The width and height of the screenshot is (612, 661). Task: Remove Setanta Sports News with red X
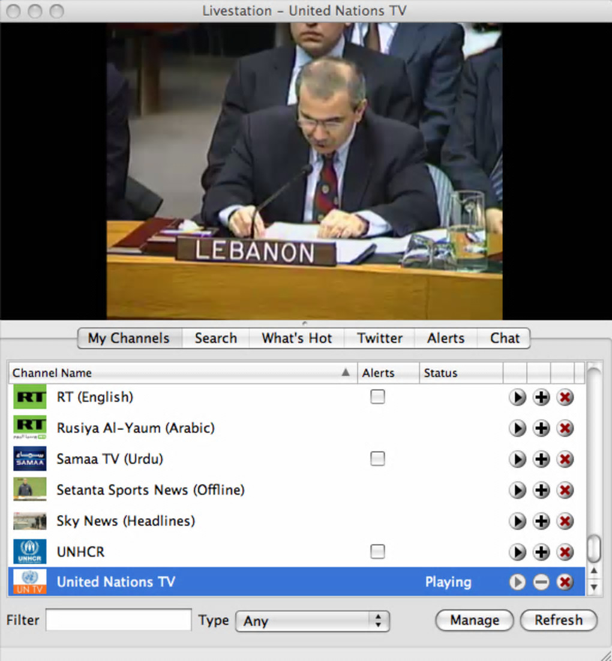tap(565, 490)
